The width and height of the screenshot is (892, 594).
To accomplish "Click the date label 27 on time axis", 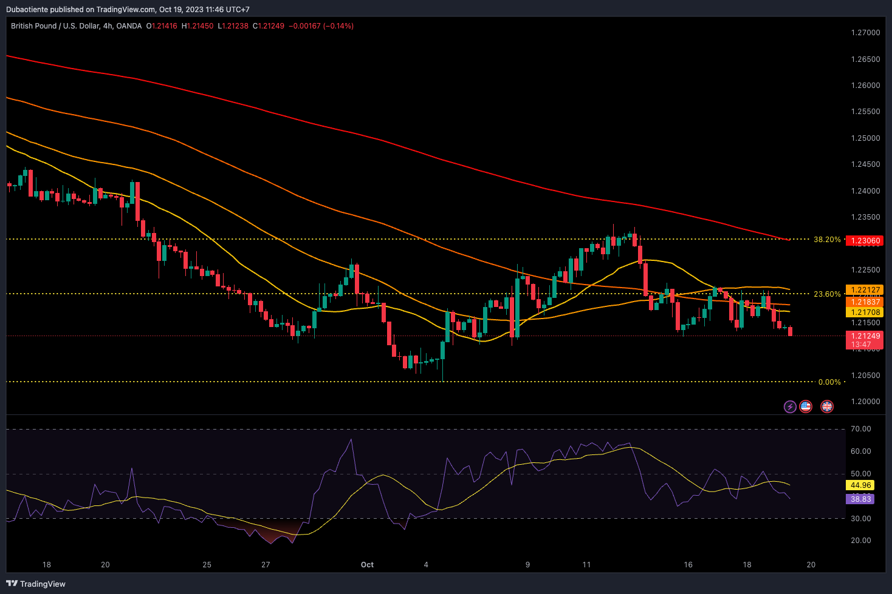I will (x=266, y=565).
